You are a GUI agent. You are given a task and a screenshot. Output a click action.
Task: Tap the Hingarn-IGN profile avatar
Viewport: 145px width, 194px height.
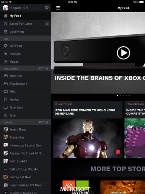[x=6, y=8]
